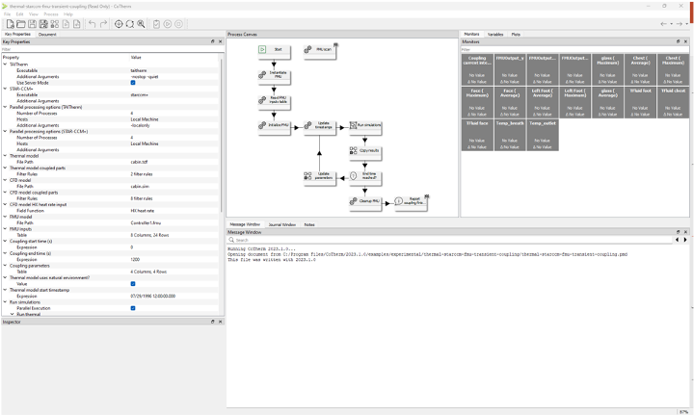
Task: Collapse the Coupling start time group
Action: tap(6, 242)
